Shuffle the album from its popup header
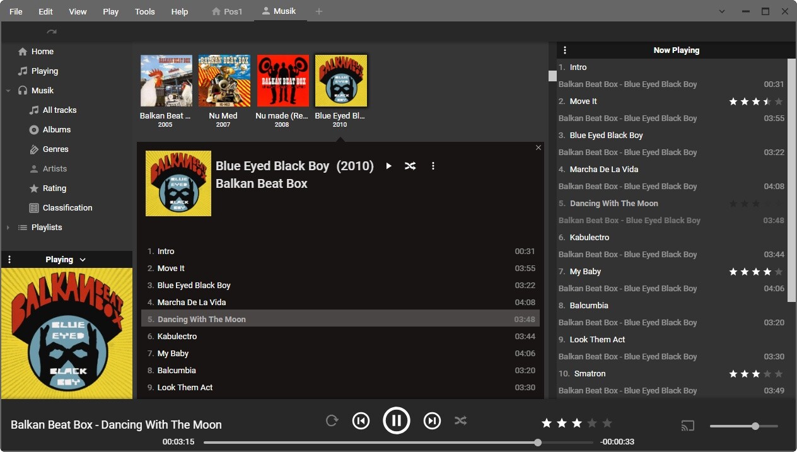 coord(410,166)
